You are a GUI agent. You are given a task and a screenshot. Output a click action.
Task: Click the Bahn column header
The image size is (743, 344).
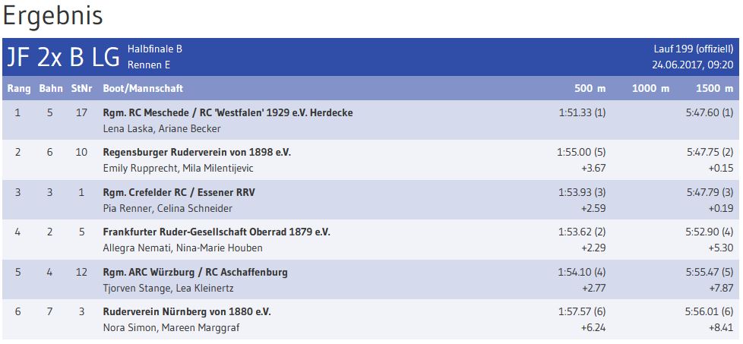51,89
